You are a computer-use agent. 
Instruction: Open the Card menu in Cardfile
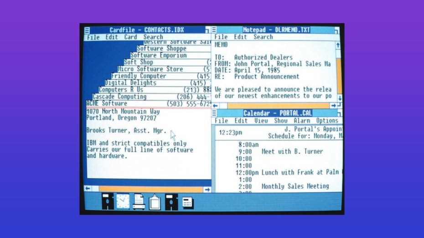click(130, 37)
